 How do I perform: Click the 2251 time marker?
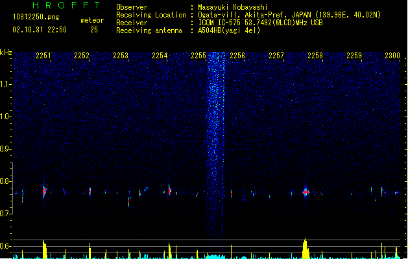[43, 56]
